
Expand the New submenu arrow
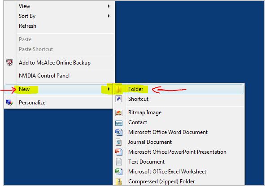pos(109,89)
